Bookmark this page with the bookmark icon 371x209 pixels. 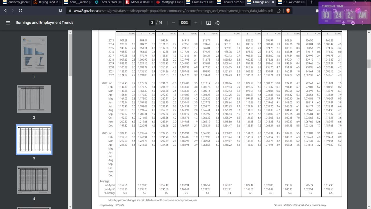[x=60, y=11]
